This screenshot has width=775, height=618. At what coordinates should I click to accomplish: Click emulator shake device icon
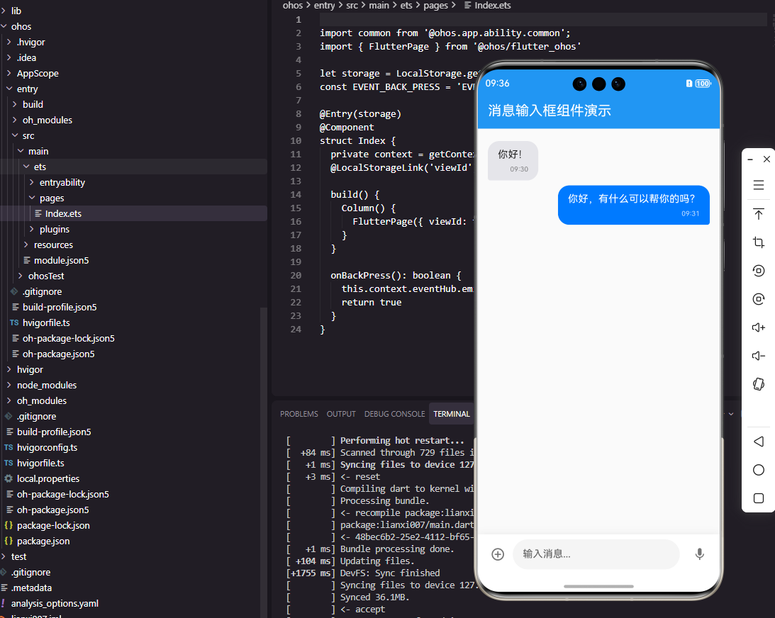[x=759, y=384]
